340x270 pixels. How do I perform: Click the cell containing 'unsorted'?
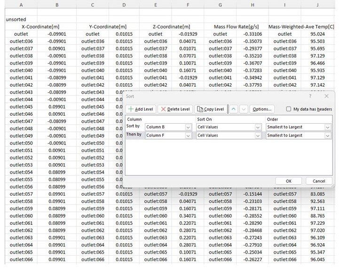point(16,20)
